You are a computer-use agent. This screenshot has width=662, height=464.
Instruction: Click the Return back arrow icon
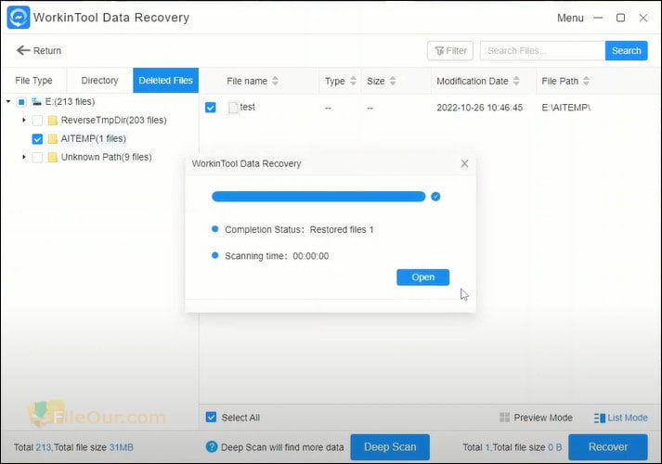[x=23, y=51]
